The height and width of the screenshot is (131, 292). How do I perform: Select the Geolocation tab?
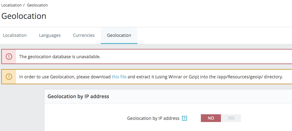(119, 35)
